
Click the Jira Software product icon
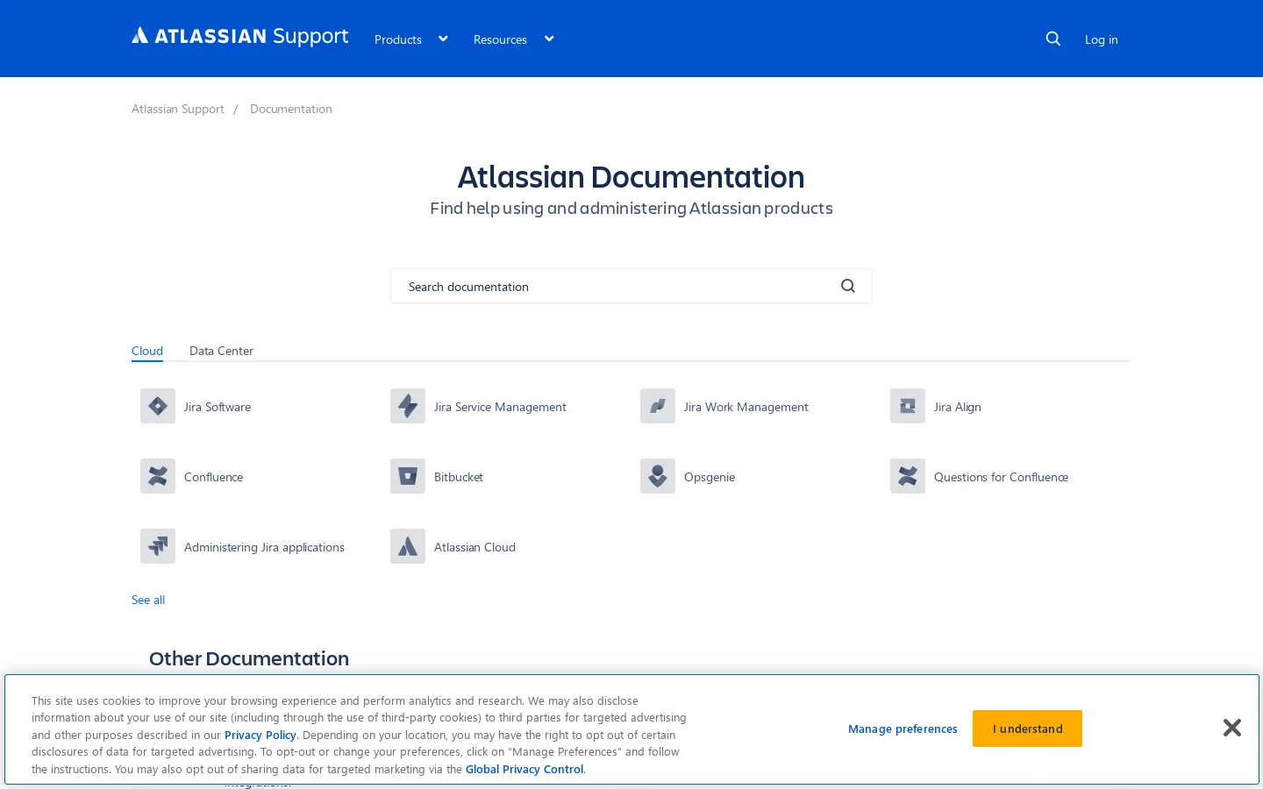pyautogui.click(x=158, y=406)
